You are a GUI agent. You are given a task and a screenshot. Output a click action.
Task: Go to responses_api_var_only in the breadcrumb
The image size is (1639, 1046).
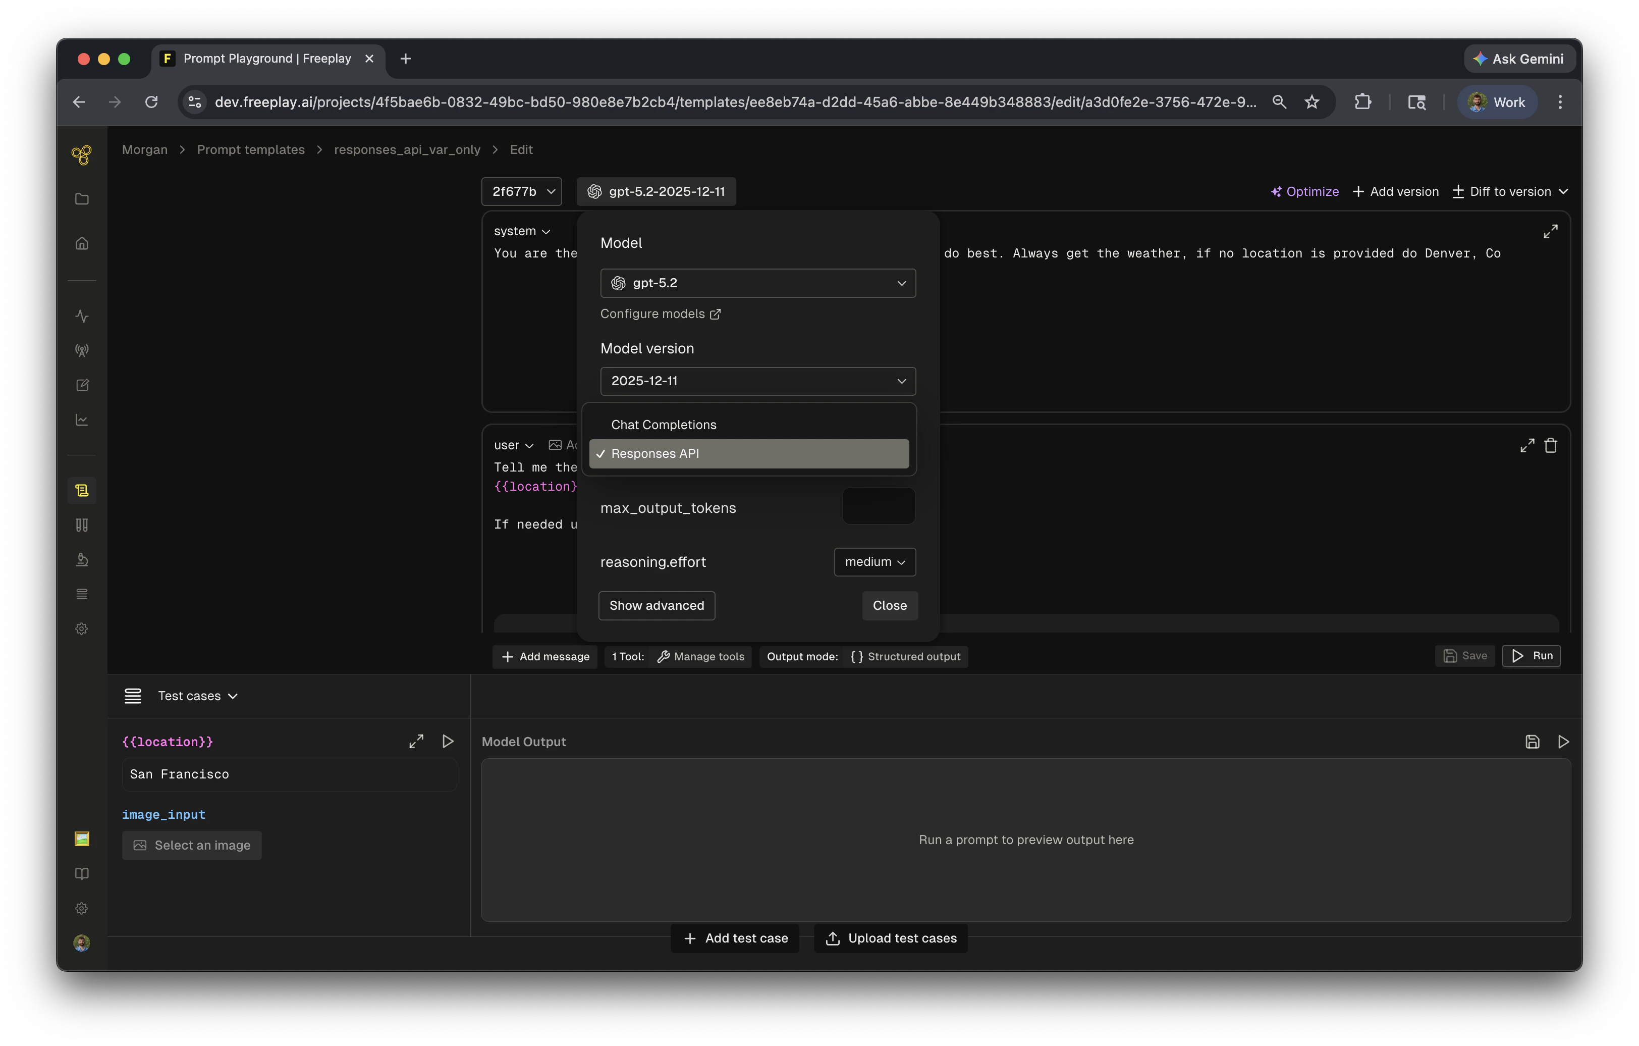(407, 150)
